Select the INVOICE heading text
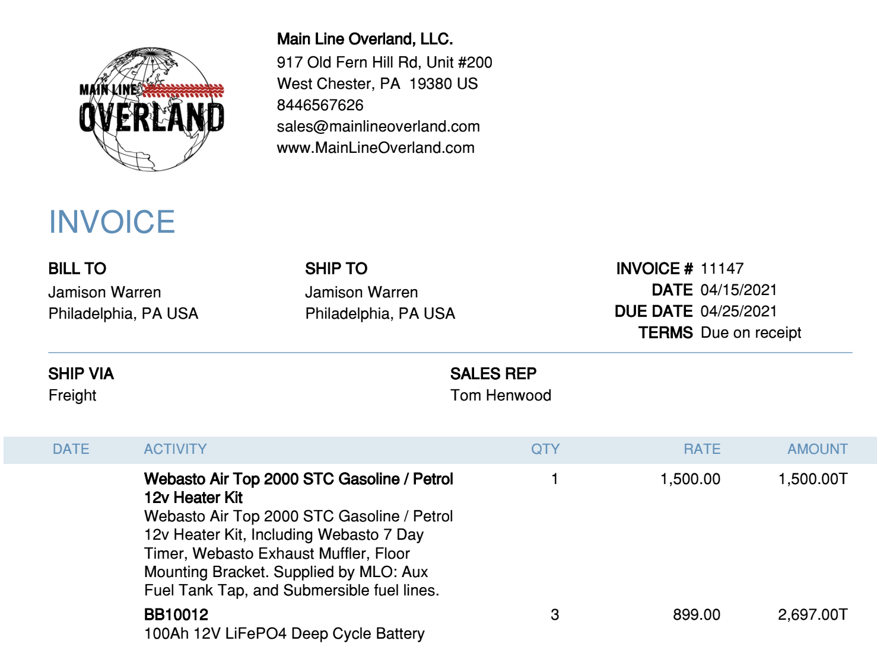Screen dimensions: 877x647 coord(112,222)
